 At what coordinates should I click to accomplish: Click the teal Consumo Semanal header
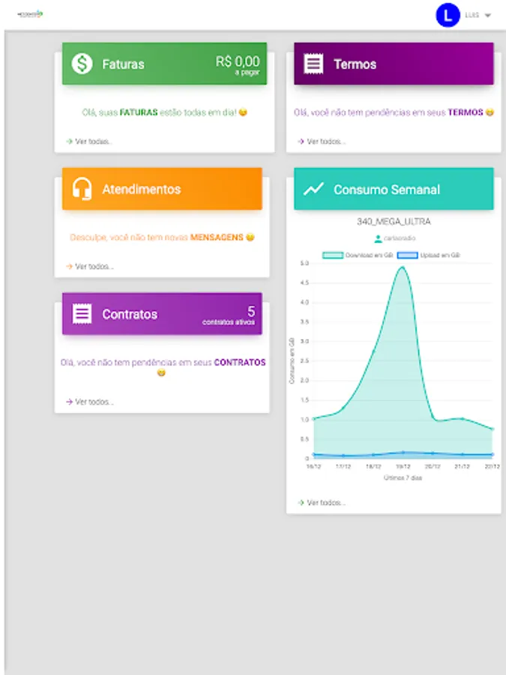[394, 188]
